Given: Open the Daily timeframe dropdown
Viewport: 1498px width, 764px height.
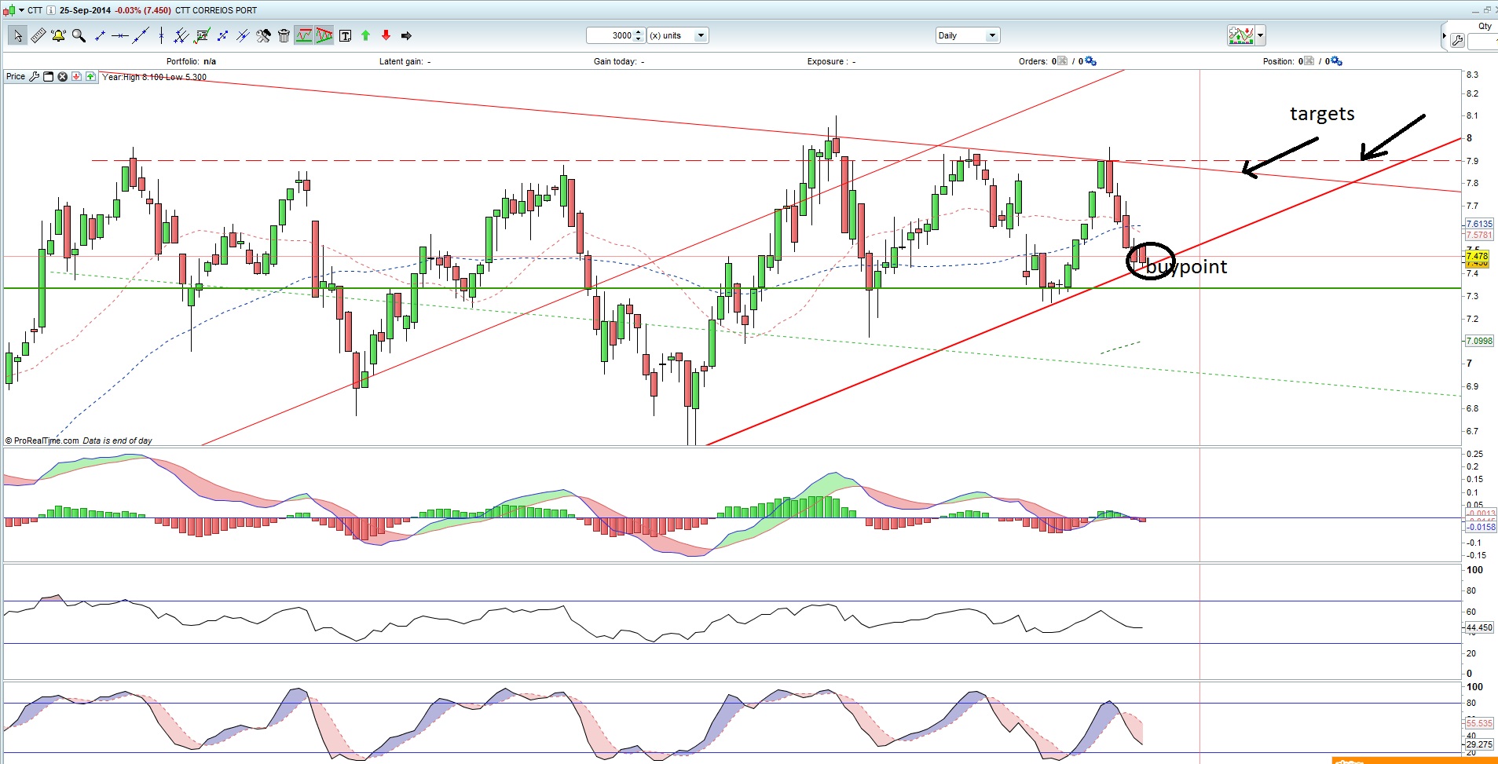Looking at the screenshot, I should tap(967, 35).
